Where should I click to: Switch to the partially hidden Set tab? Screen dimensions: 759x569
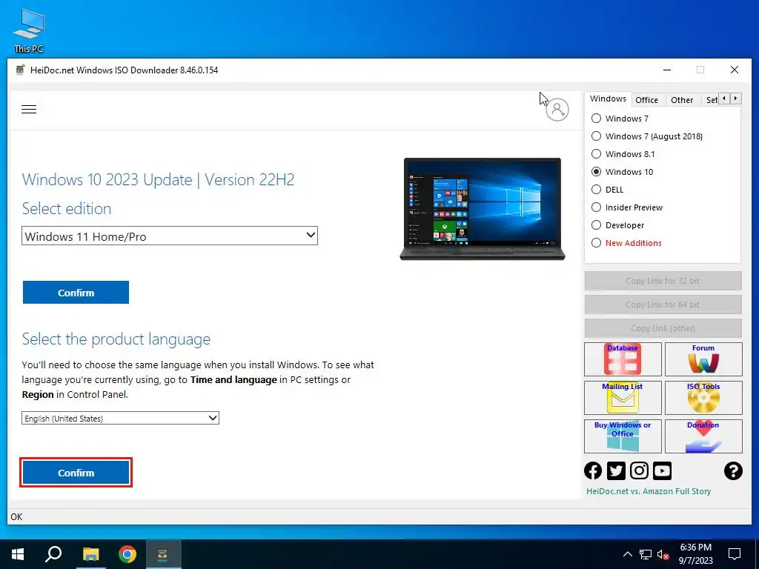711,100
